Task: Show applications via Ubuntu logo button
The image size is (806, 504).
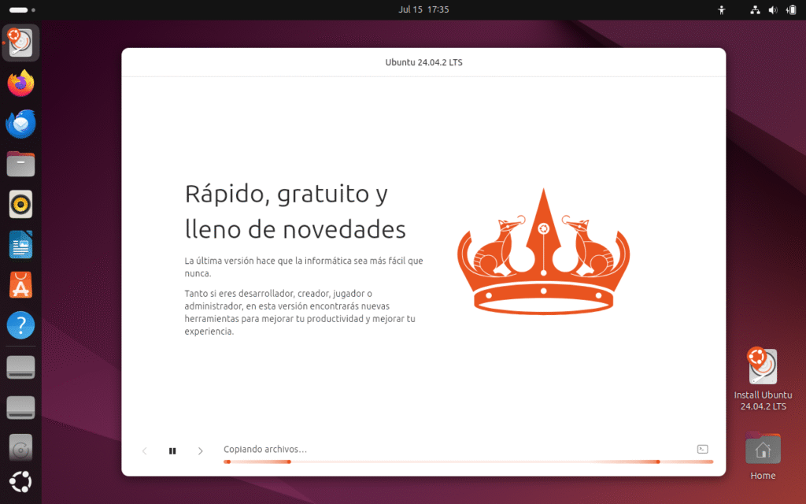Action: click(20, 482)
